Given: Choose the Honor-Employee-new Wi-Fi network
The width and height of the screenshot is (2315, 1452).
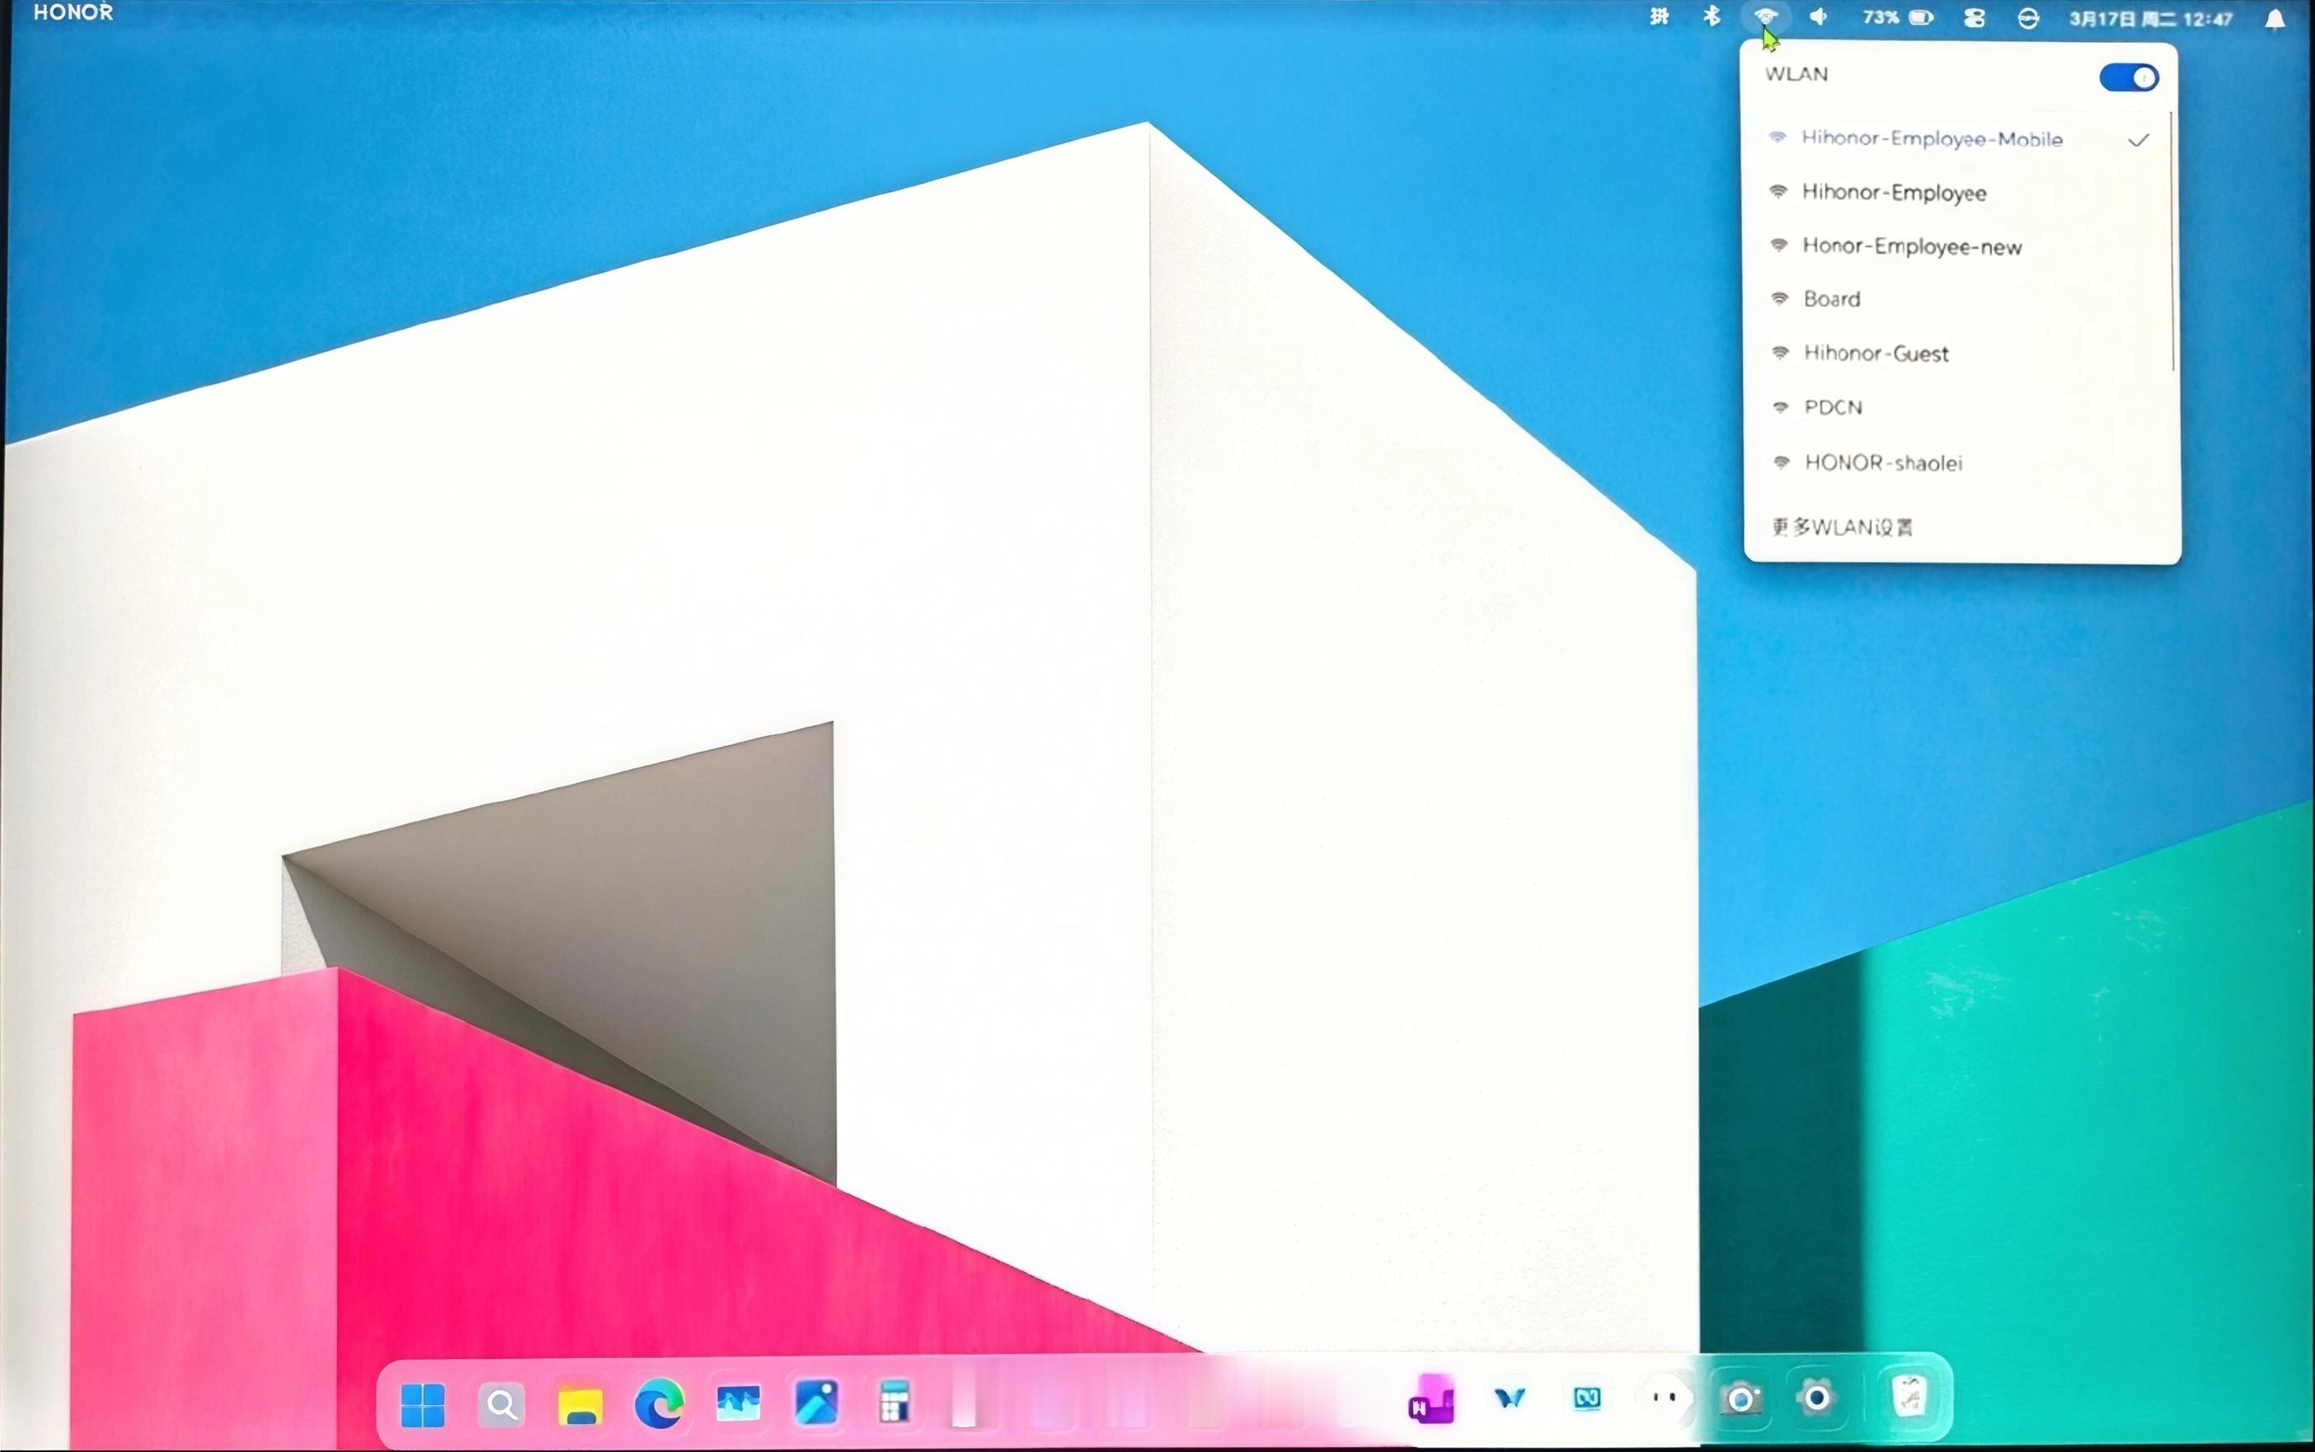Looking at the screenshot, I should [1910, 246].
